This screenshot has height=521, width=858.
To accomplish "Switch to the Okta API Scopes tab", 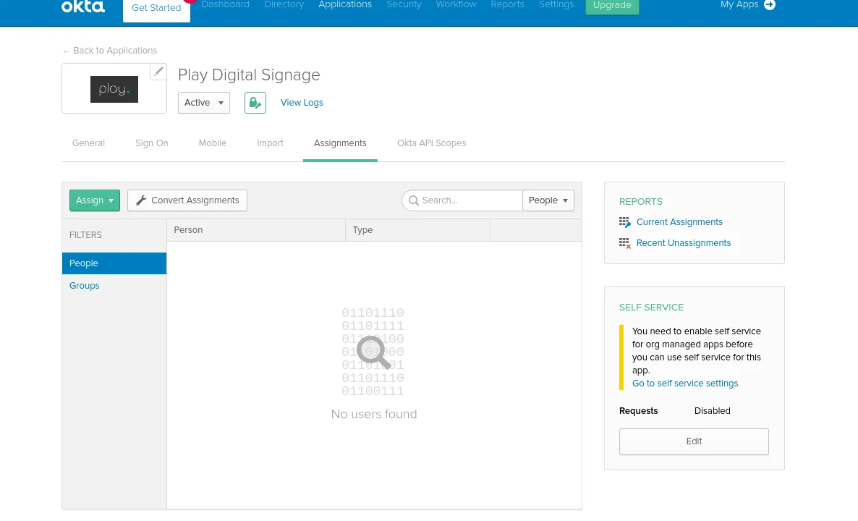I will 431,143.
